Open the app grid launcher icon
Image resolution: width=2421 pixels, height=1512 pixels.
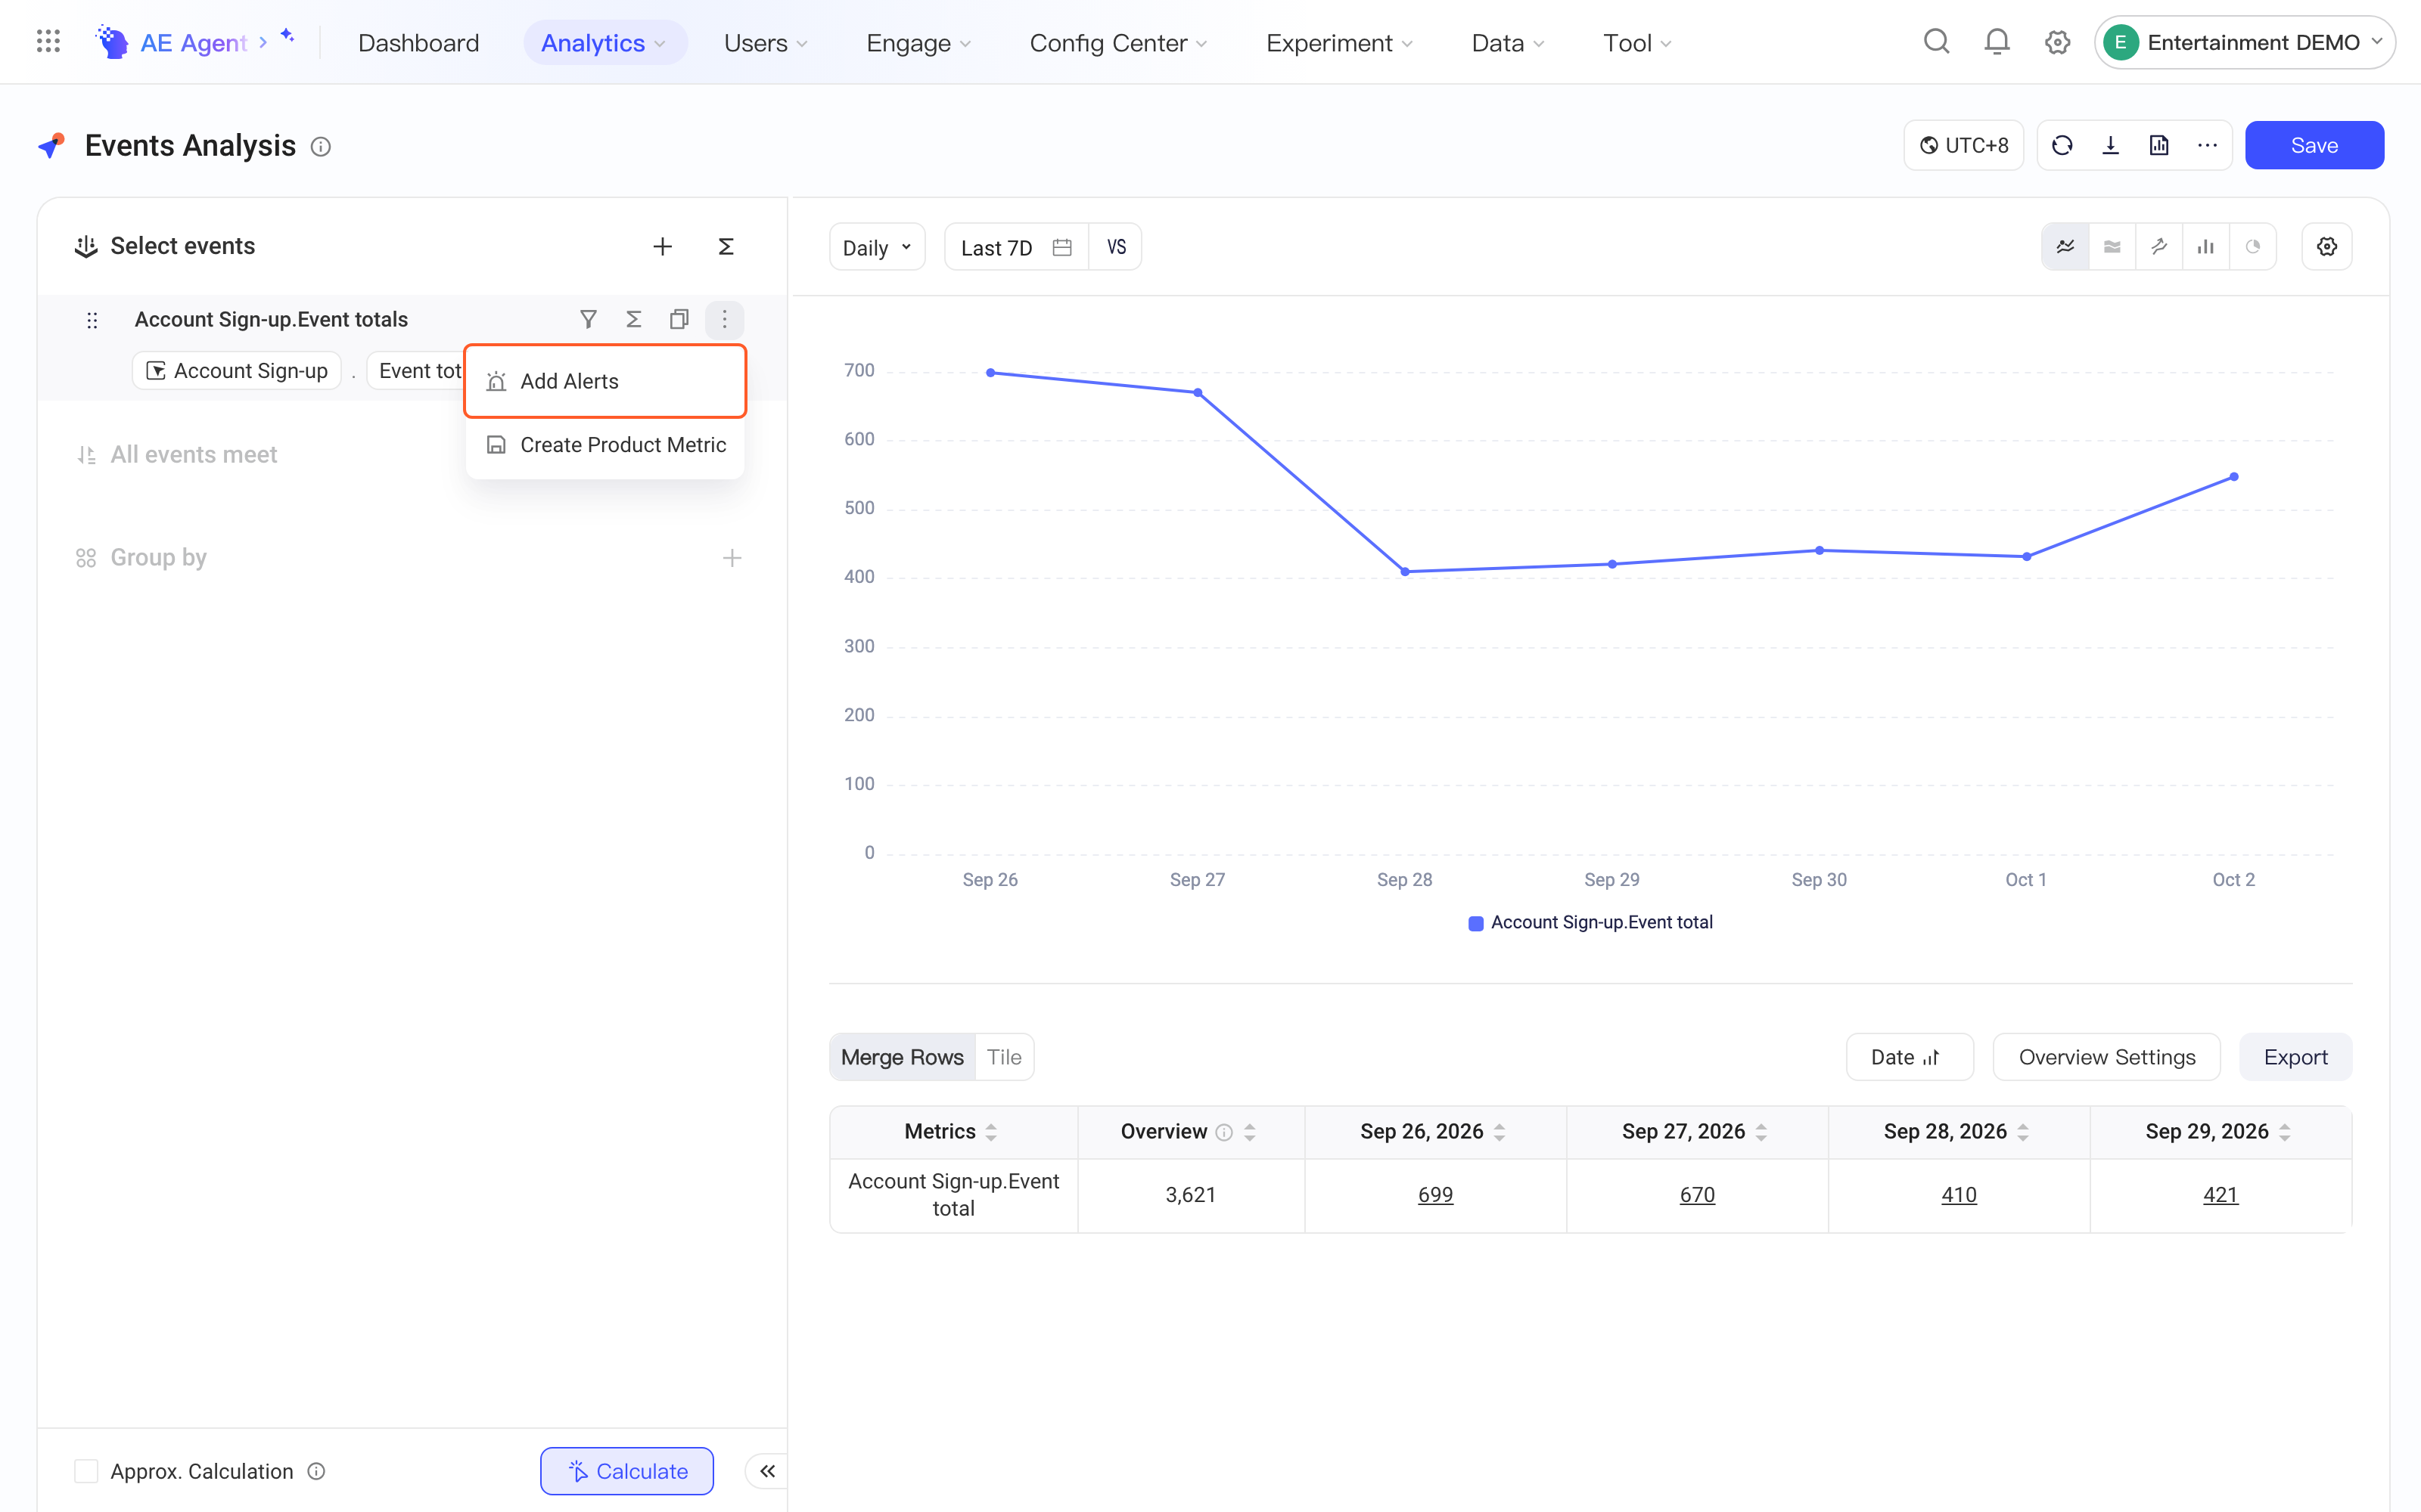click(48, 42)
